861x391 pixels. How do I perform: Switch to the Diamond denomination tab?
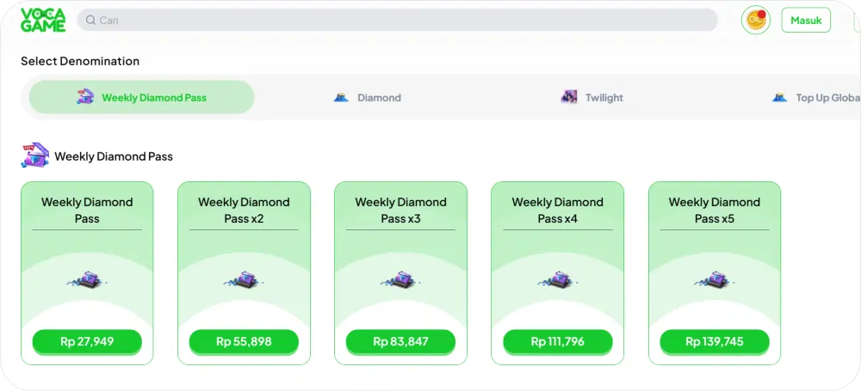379,97
